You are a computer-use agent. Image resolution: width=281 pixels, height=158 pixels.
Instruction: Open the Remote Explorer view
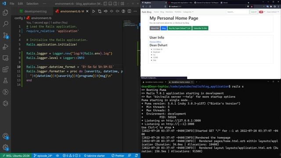5,58
